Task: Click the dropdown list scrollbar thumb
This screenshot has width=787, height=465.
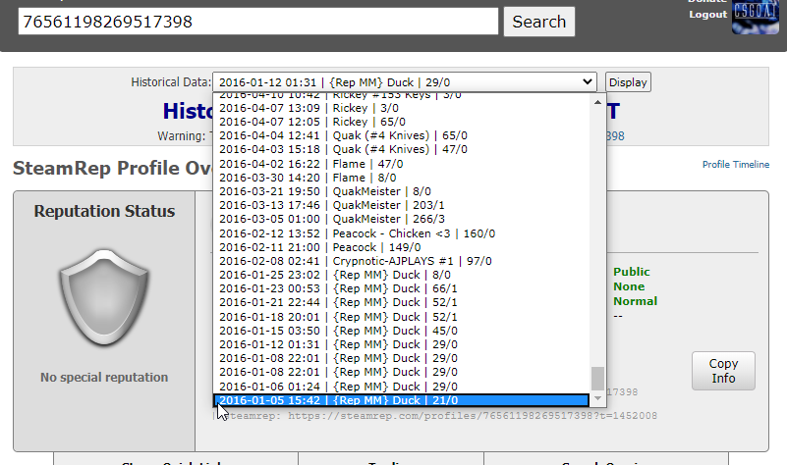Action: 597,379
